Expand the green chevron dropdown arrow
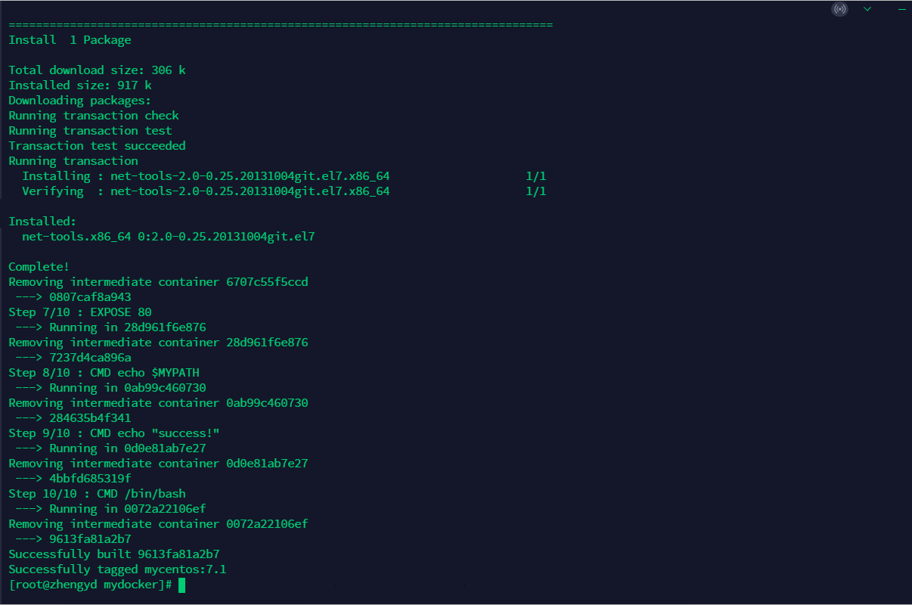The height and width of the screenshot is (605, 912). [x=867, y=9]
